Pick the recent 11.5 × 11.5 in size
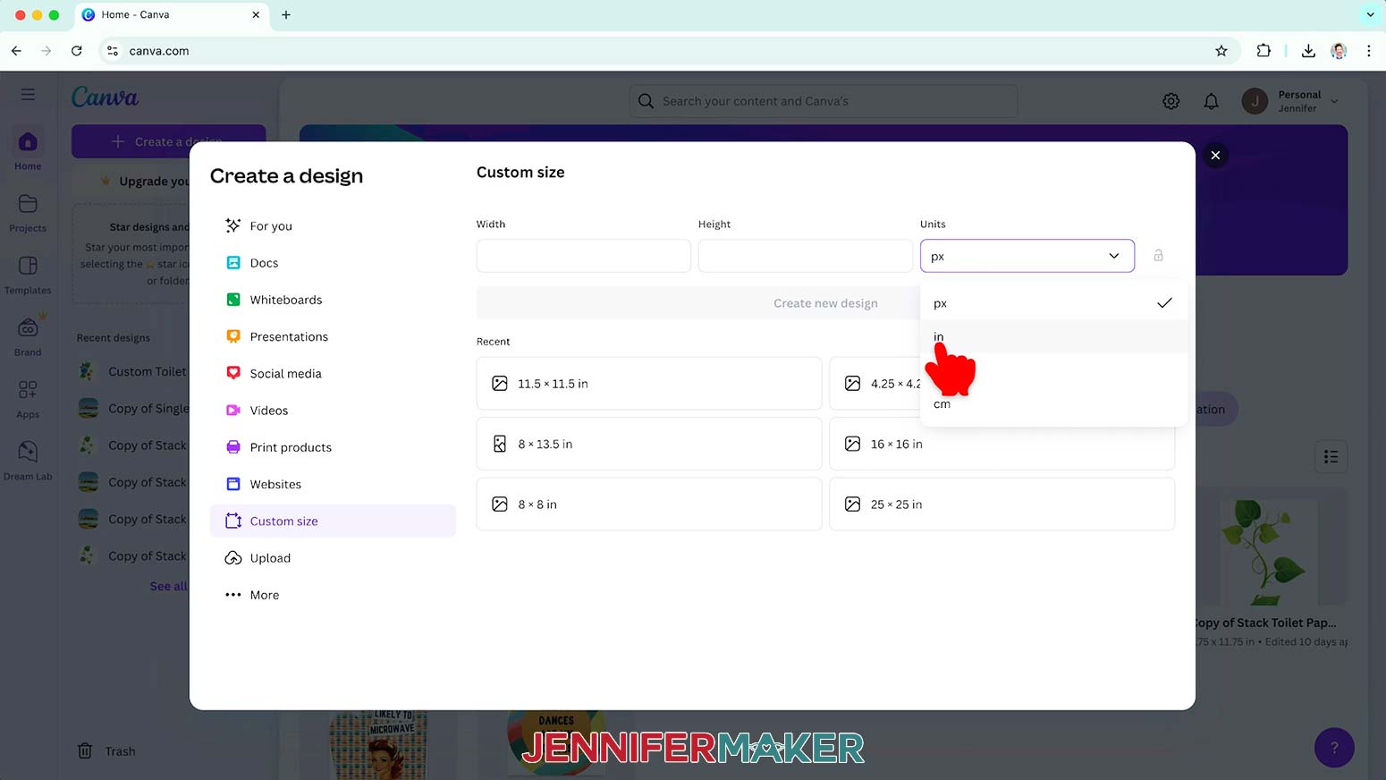Image resolution: width=1386 pixels, height=780 pixels. pos(649,384)
